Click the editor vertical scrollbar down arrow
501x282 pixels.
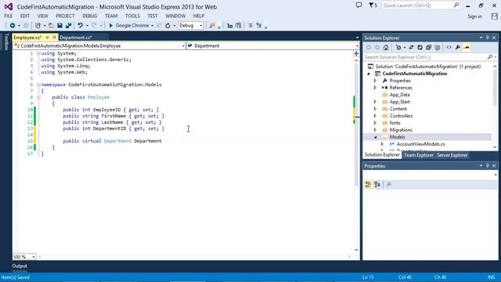[x=356, y=250]
